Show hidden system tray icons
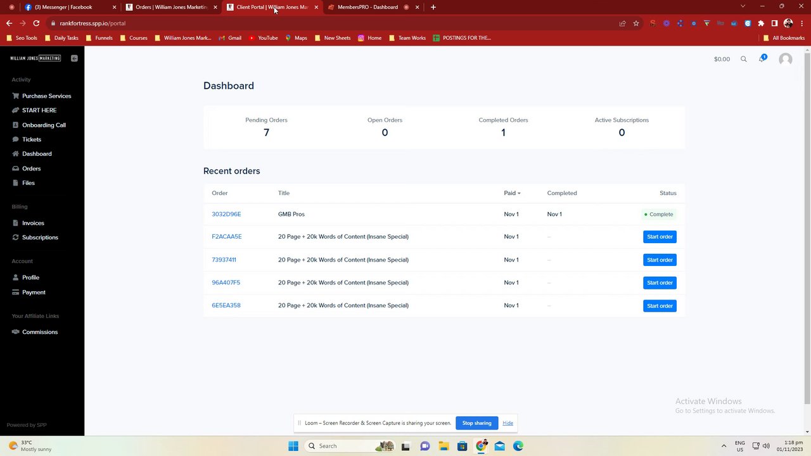Image resolution: width=811 pixels, height=456 pixels. coord(724,446)
